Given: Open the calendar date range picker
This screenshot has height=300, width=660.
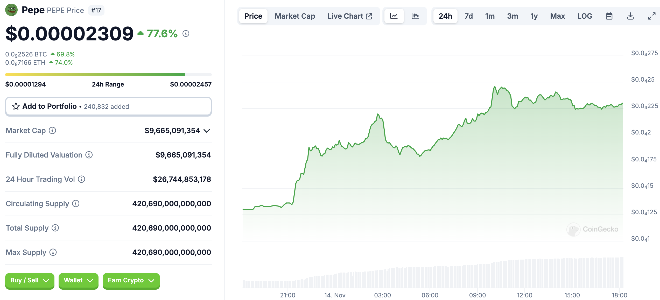Looking at the screenshot, I should tap(609, 16).
